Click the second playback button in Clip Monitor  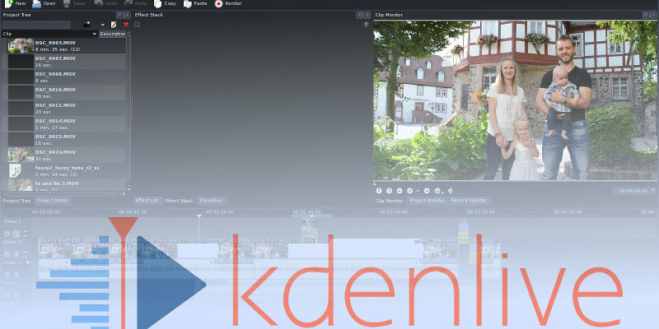click(389, 191)
